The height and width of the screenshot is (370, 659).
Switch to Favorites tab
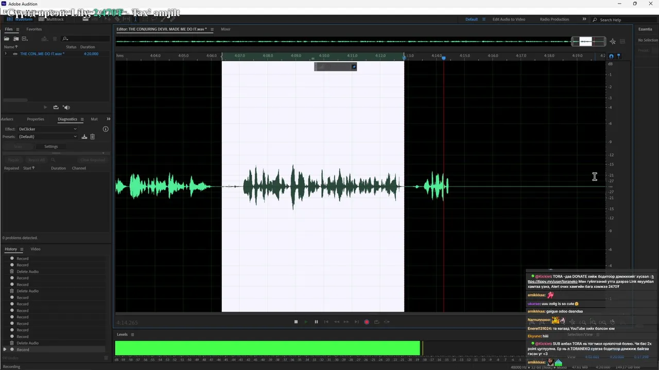click(34, 29)
